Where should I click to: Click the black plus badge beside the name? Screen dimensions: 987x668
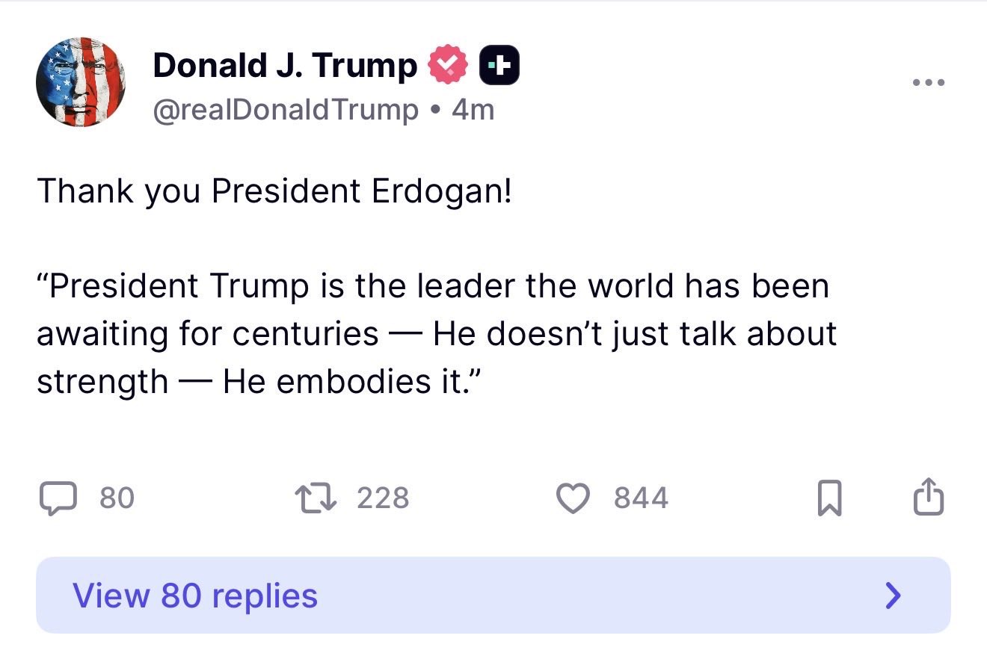pos(499,67)
